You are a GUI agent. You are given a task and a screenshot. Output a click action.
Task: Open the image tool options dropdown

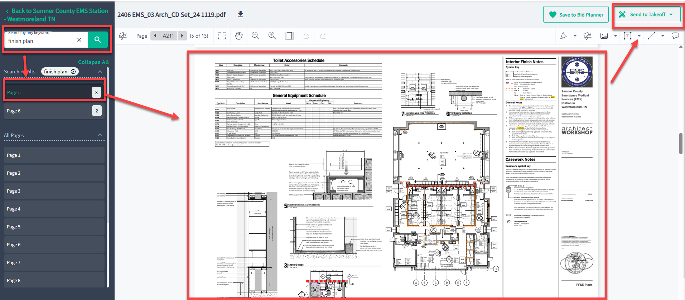tap(616, 36)
